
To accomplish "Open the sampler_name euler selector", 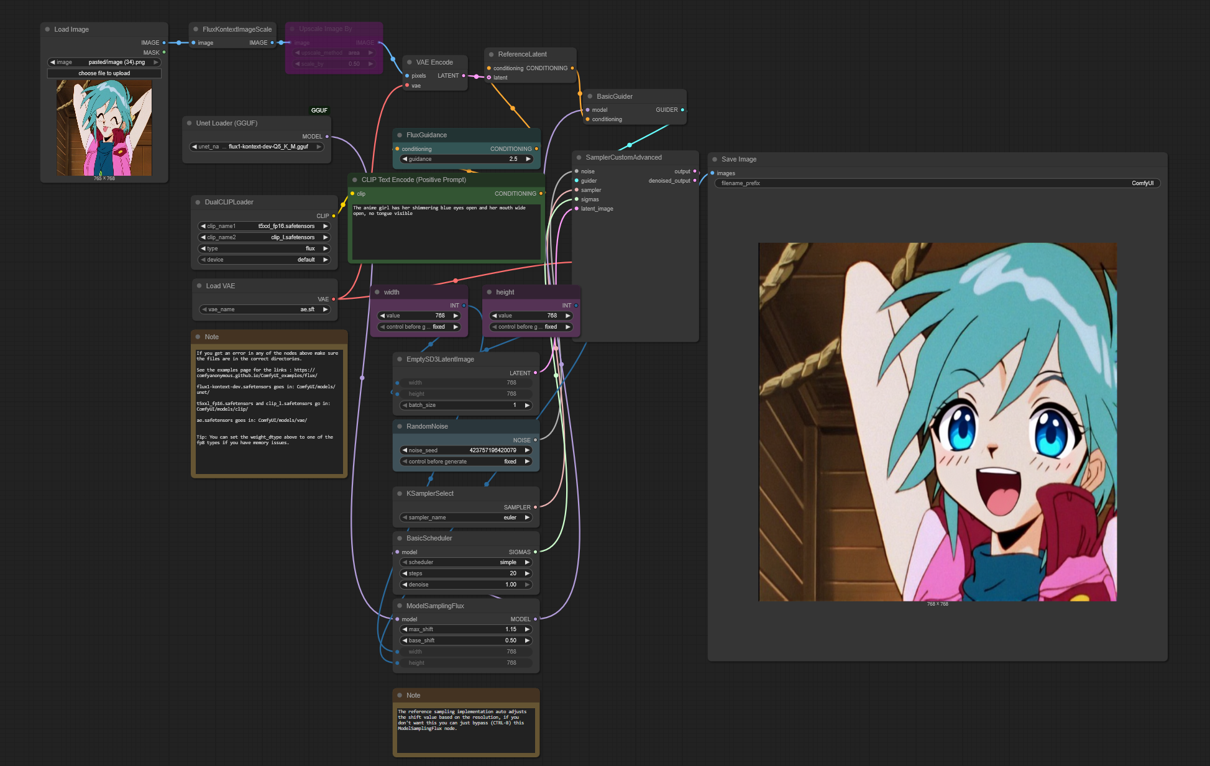I will click(466, 518).
